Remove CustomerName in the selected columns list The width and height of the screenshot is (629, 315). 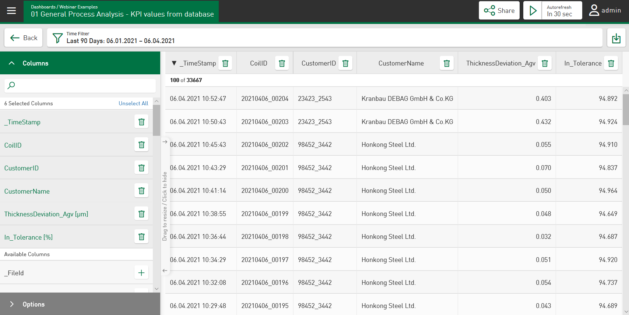tap(141, 191)
